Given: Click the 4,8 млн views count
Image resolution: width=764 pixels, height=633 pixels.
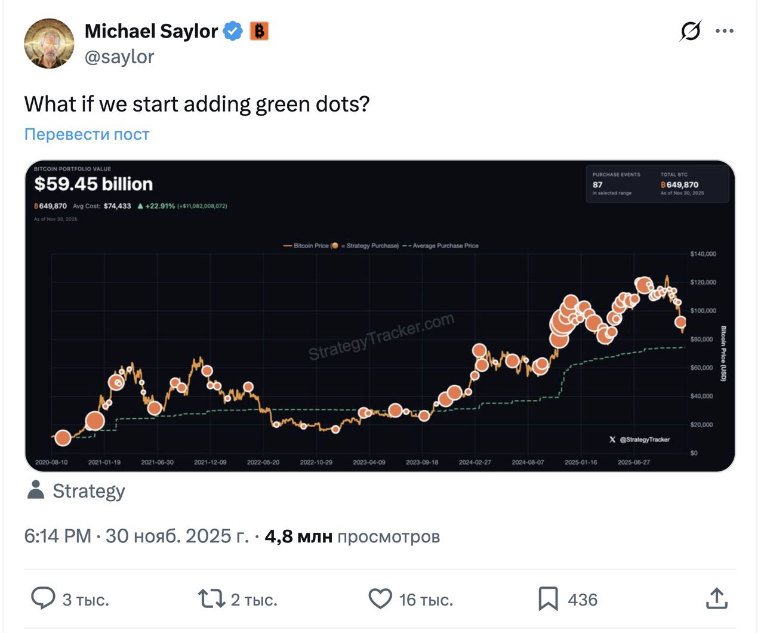Looking at the screenshot, I should [x=298, y=536].
